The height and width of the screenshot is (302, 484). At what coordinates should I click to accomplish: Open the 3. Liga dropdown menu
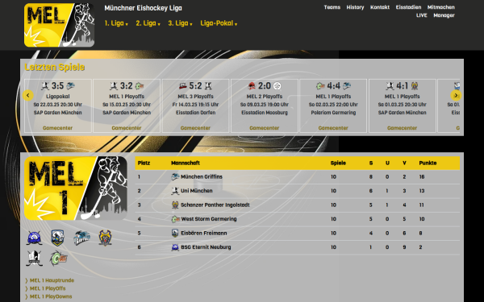point(180,23)
